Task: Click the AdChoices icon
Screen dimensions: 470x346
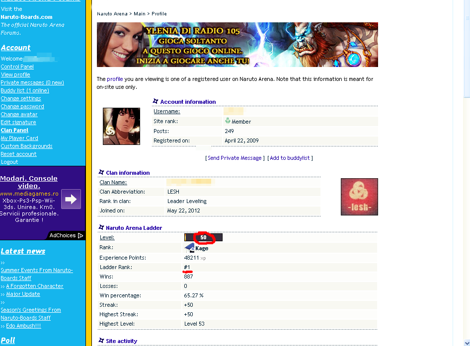Action: [80, 235]
